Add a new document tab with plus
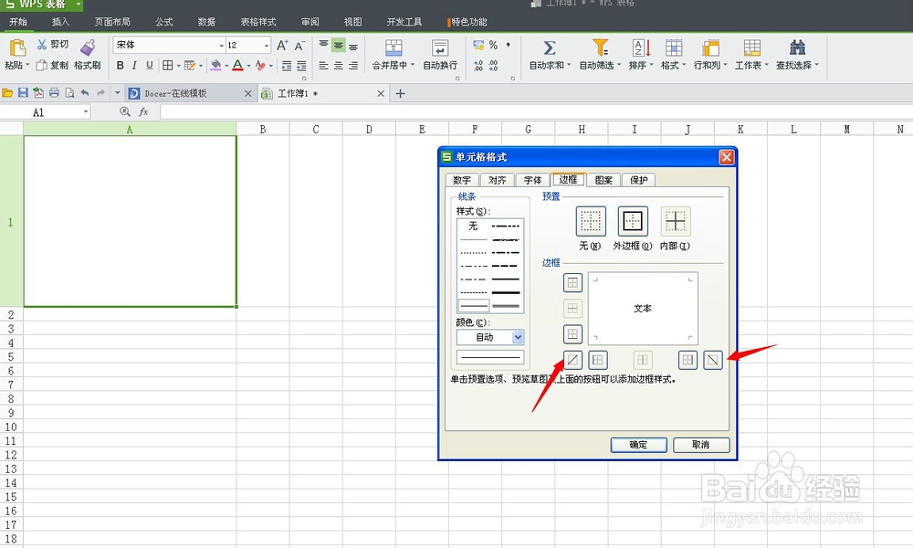The image size is (913, 548). pos(400,93)
